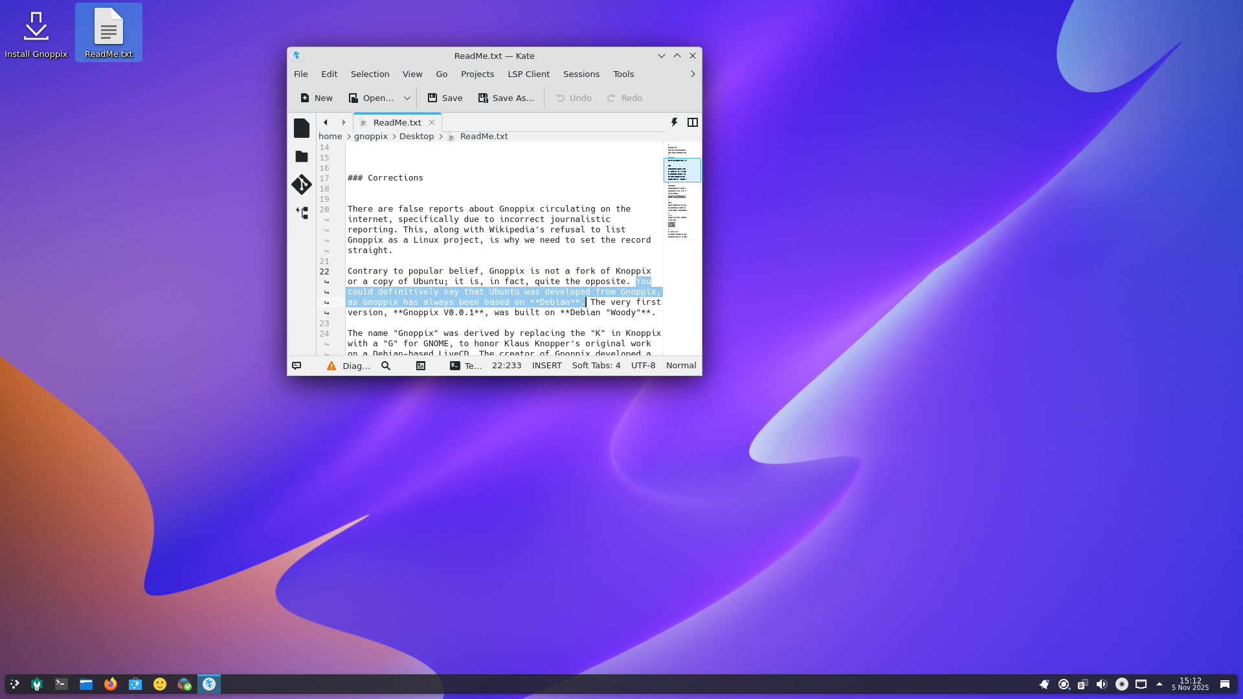Click the Quick Open lightning bolt icon
This screenshot has width=1243, height=699.
pyautogui.click(x=675, y=122)
